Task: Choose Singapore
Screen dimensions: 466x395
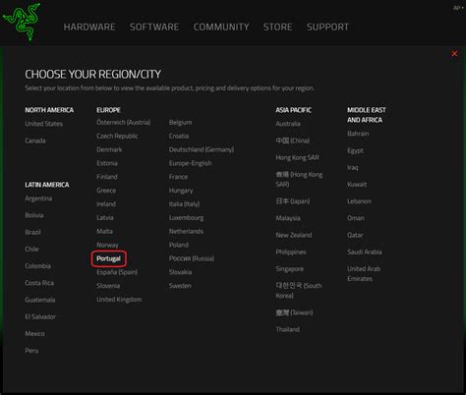Action: point(290,269)
